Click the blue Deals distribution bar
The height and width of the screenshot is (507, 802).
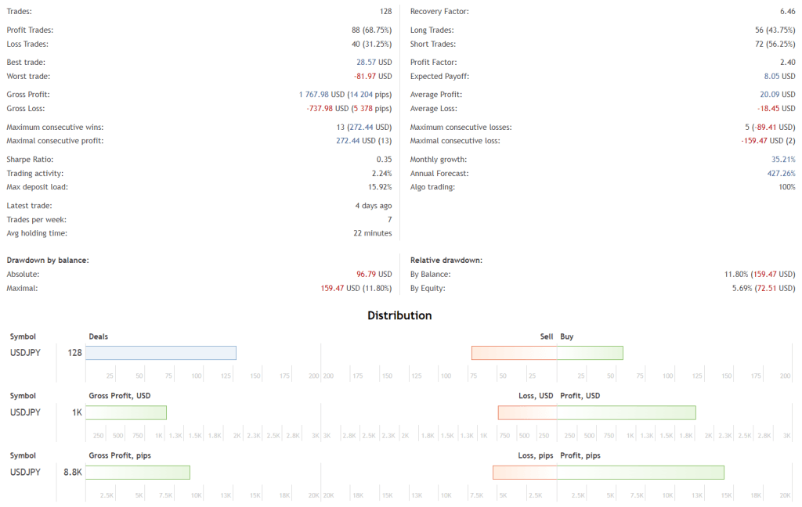(161, 353)
